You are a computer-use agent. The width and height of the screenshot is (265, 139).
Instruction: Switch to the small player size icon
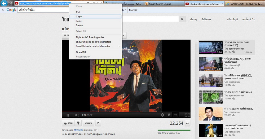pos(175,115)
